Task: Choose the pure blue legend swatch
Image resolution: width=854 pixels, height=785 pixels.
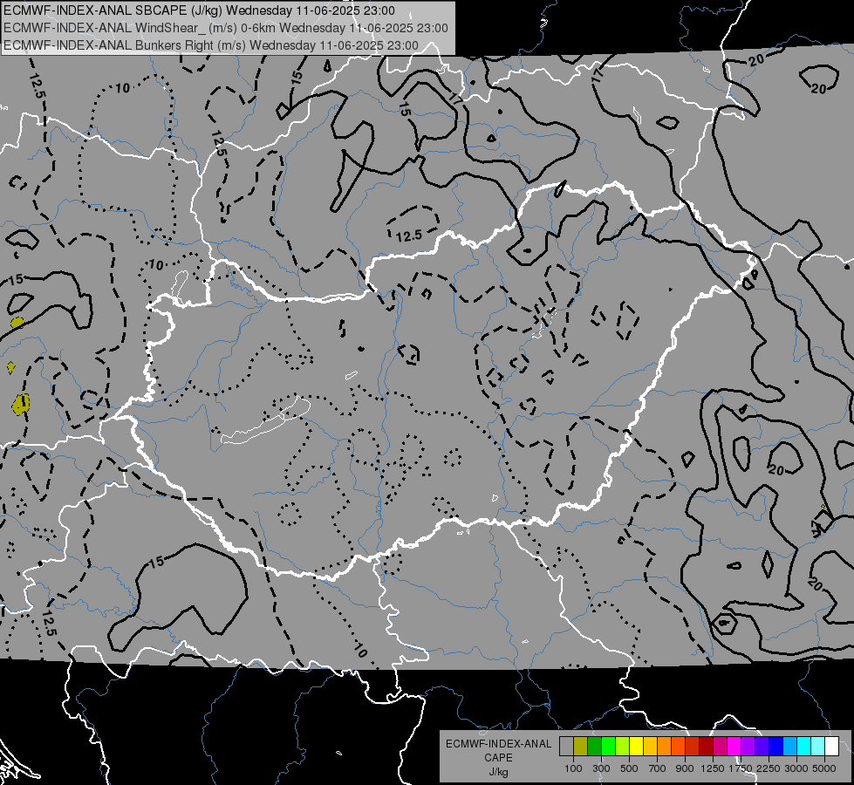Action: coord(776,747)
